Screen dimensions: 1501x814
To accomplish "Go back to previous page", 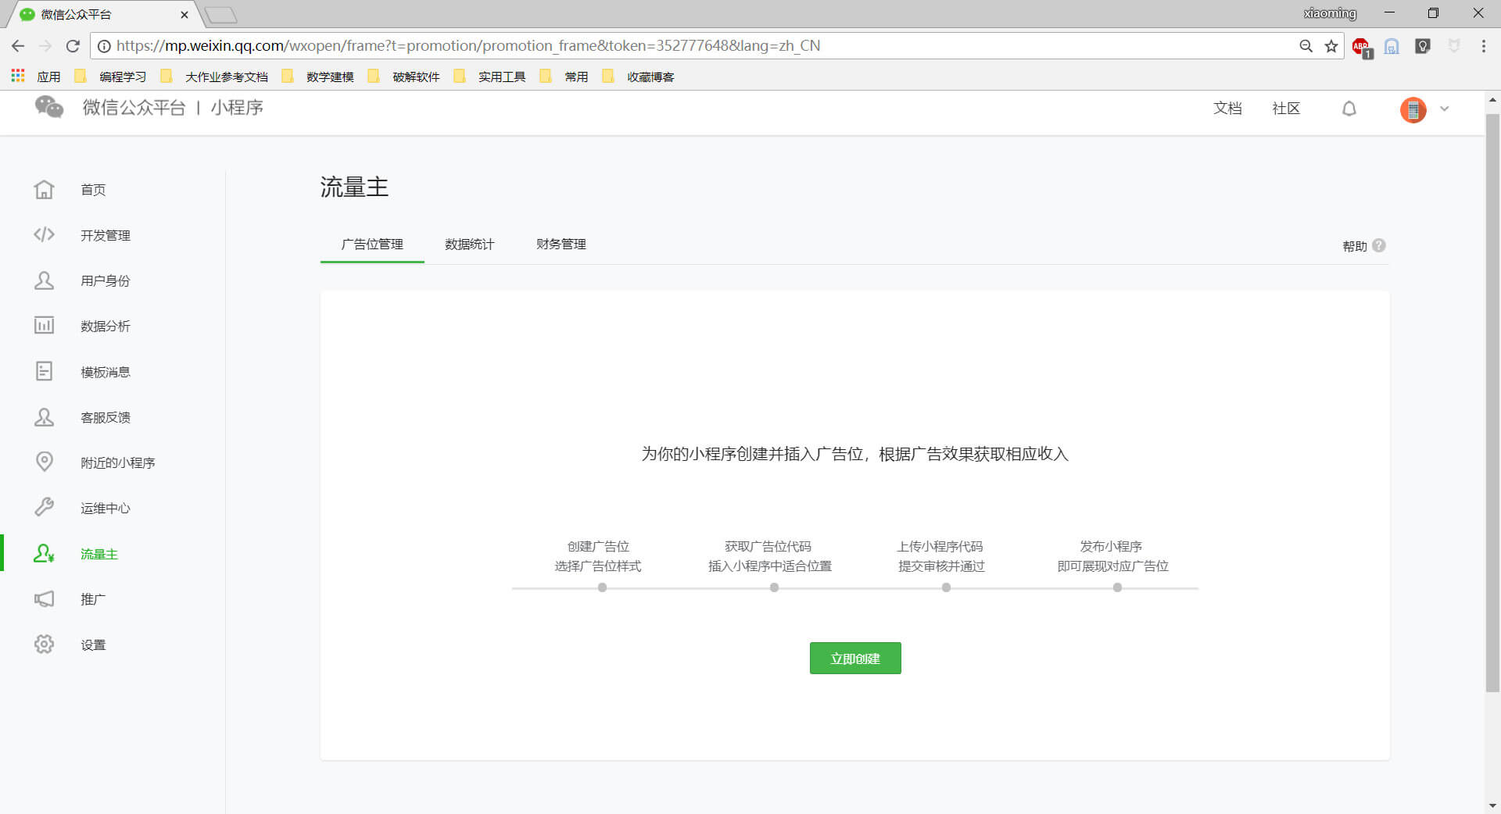I will [18, 46].
